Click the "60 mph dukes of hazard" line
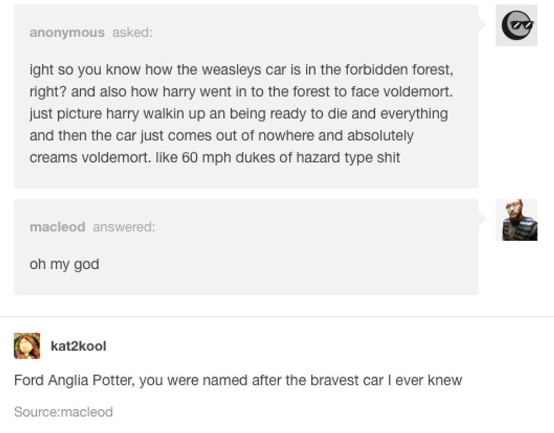 pos(215,158)
